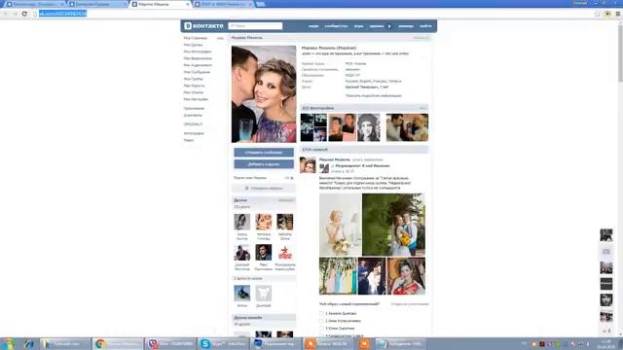Click the wall posts count header
623x350 pixels.
364,150
